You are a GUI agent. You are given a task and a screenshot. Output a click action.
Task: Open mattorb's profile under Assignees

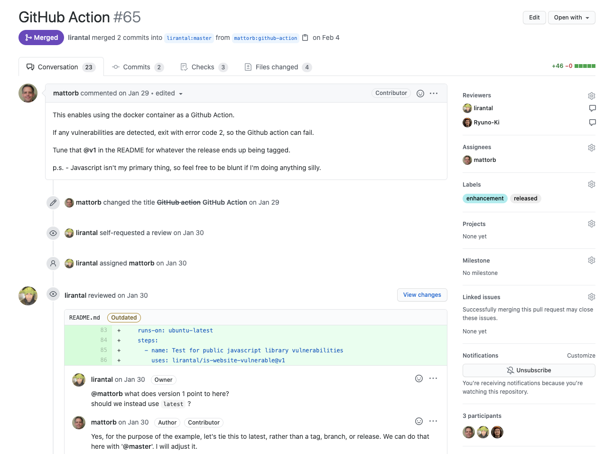(484, 160)
